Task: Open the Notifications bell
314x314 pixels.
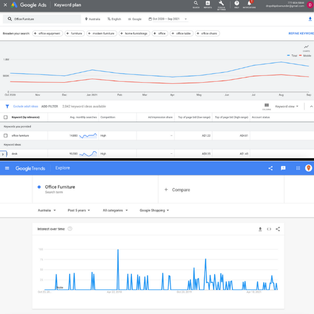Action: coord(249,4)
